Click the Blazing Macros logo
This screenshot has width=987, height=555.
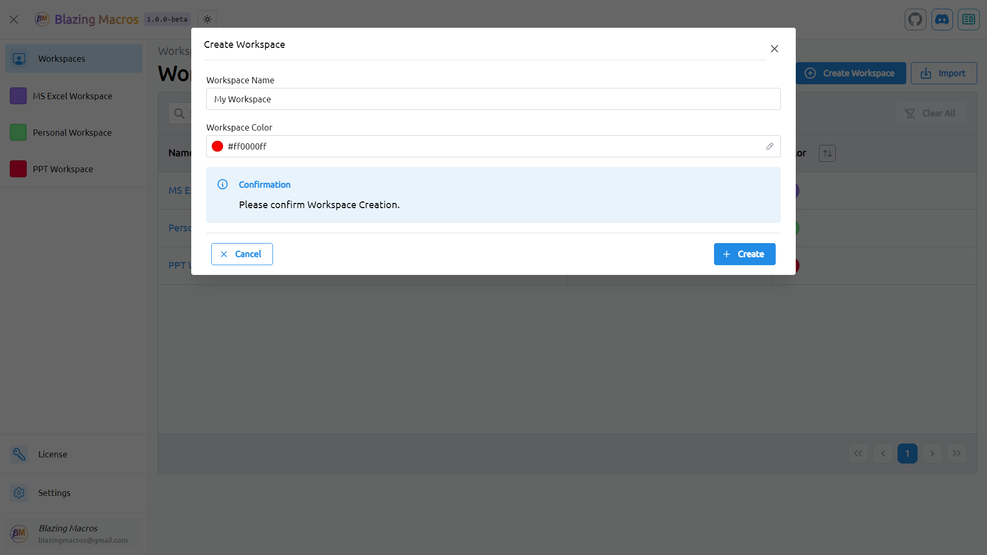42,20
